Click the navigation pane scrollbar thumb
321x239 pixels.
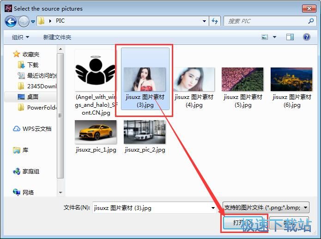tap(60, 116)
